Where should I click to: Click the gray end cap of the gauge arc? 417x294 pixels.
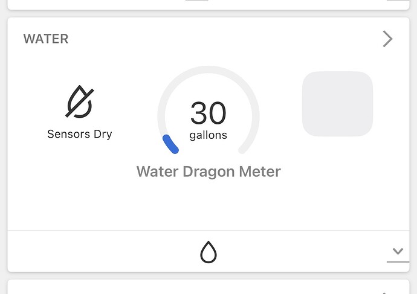click(242, 150)
